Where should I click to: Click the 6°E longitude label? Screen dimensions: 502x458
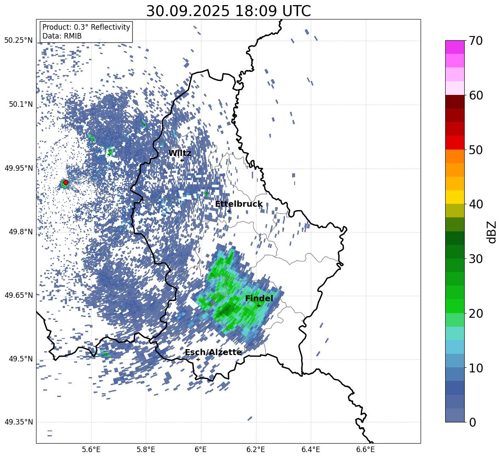point(201,450)
